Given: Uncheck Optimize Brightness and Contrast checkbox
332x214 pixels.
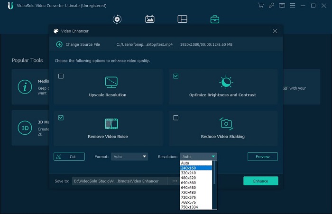Looking at the screenshot, I should (x=176, y=76).
